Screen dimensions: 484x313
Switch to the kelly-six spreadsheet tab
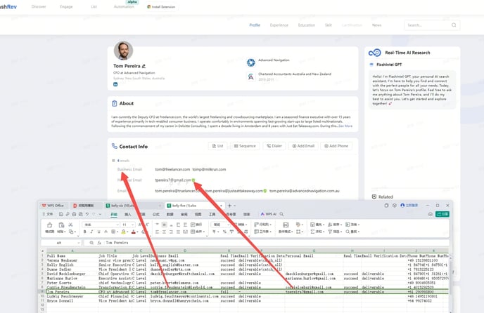133,206
